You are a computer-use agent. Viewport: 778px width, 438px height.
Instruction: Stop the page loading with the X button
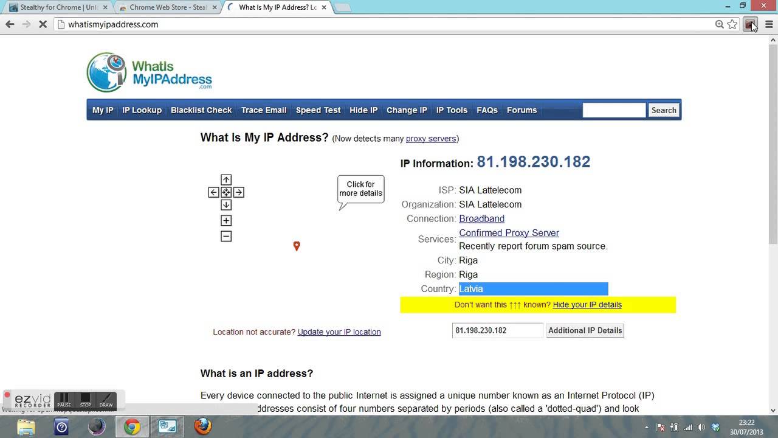point(43,24)
